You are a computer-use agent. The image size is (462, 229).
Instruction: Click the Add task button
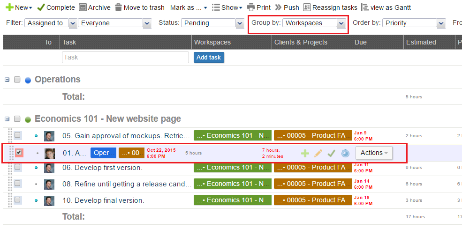coord(209,57)
